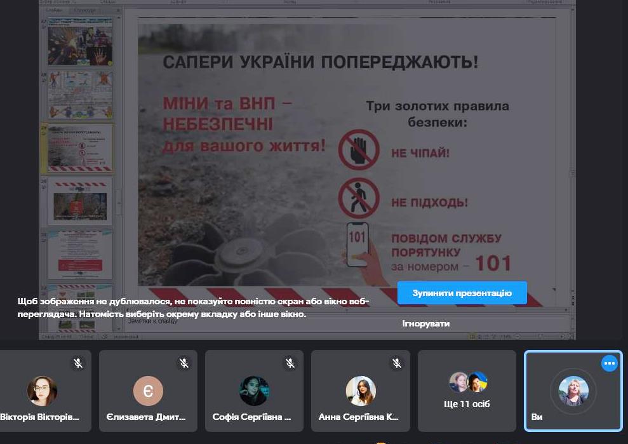Select slide 28 thumbnail in PowerPoint panel

pyautogui.click(x=80, y=95)
